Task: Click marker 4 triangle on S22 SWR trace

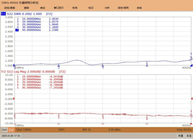Action: [x=147, y=63]
